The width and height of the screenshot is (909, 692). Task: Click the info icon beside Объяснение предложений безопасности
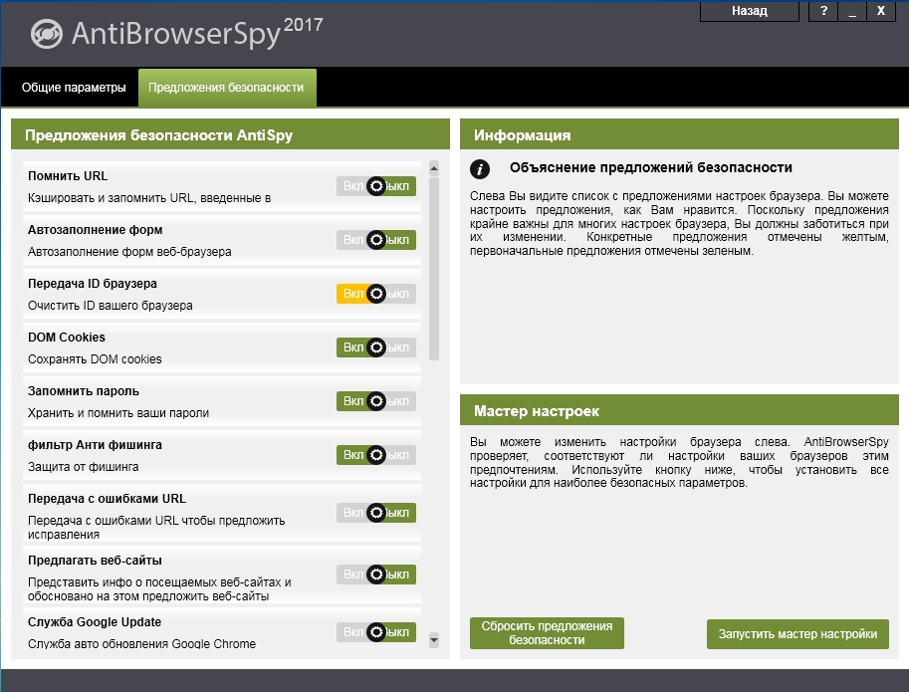(x=480, y=168)
